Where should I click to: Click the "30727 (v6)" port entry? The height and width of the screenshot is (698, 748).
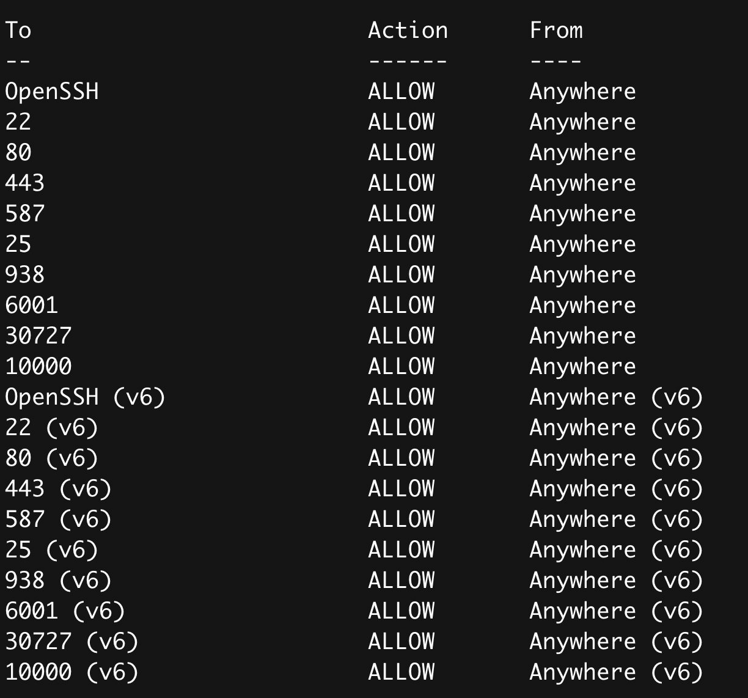[71, 642]
